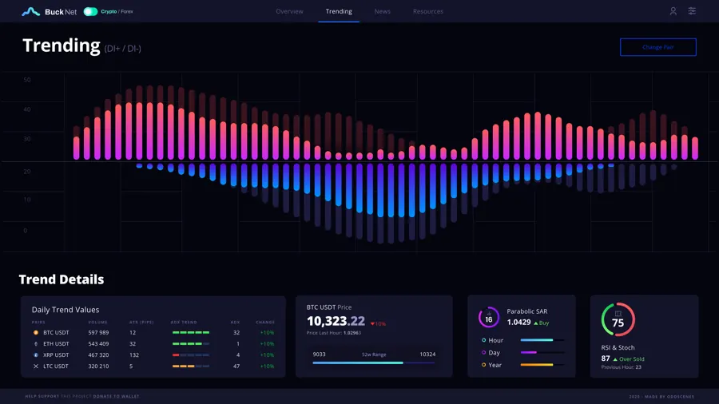Click the Daily Trend Values title
Viewport: 719px width, 404px height.
tap(66, 310)
